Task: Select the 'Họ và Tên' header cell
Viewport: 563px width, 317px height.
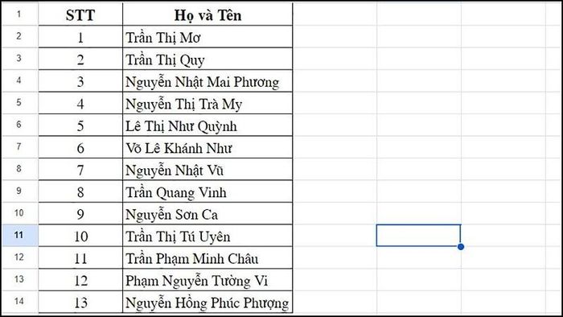Action: tap(208, 14)
